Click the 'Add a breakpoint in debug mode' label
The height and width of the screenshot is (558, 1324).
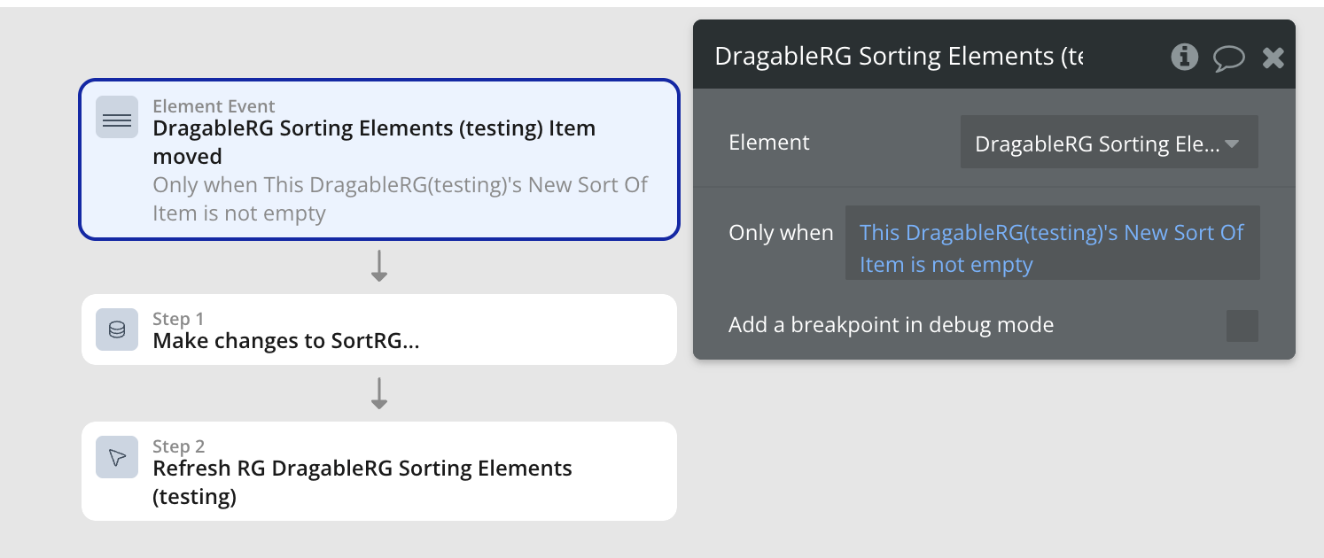(891, 325)
